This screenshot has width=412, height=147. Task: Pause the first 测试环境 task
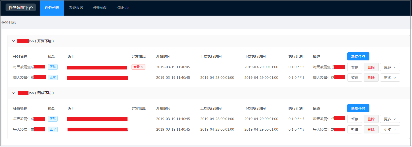[355, 119]
